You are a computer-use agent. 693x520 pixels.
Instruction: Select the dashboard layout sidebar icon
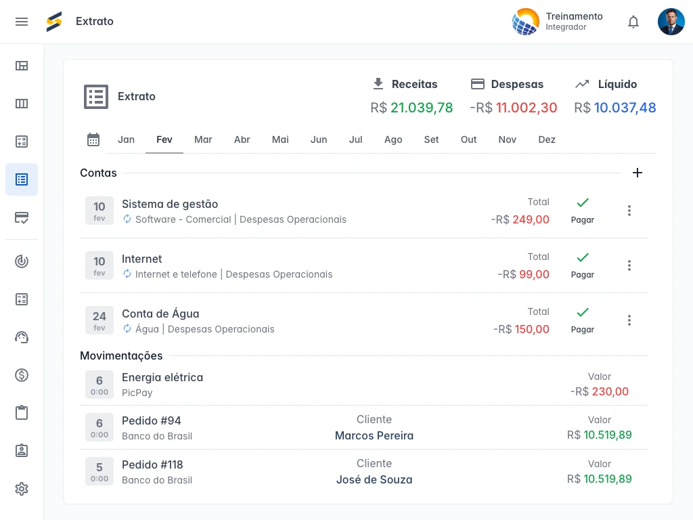[22, 66]
